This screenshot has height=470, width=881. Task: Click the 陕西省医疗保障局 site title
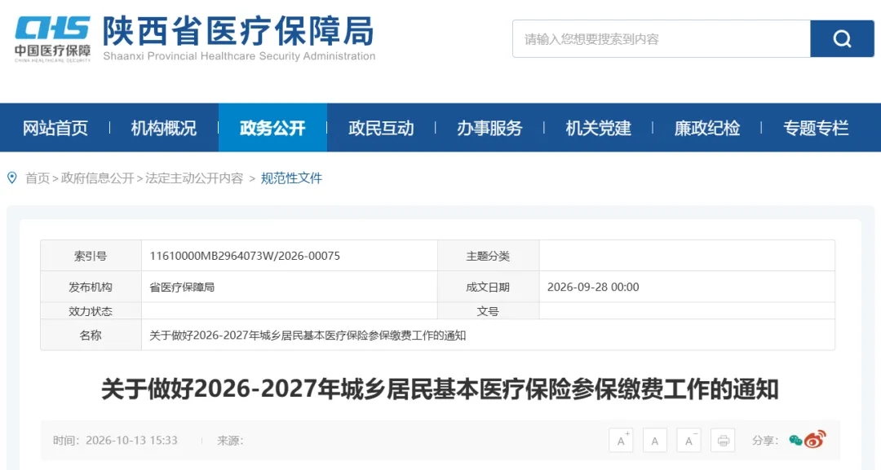coord(238,31)
